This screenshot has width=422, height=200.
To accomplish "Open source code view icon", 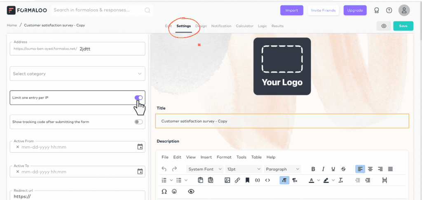I will [267, 180].
